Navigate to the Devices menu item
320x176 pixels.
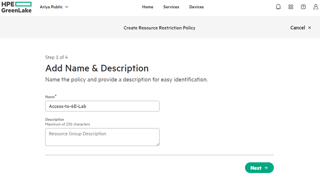(x=196, y=7)
